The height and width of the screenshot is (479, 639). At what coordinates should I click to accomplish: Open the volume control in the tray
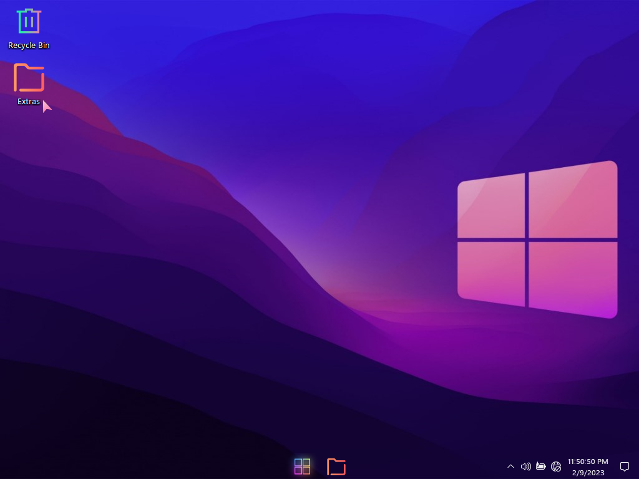[525, 467]
